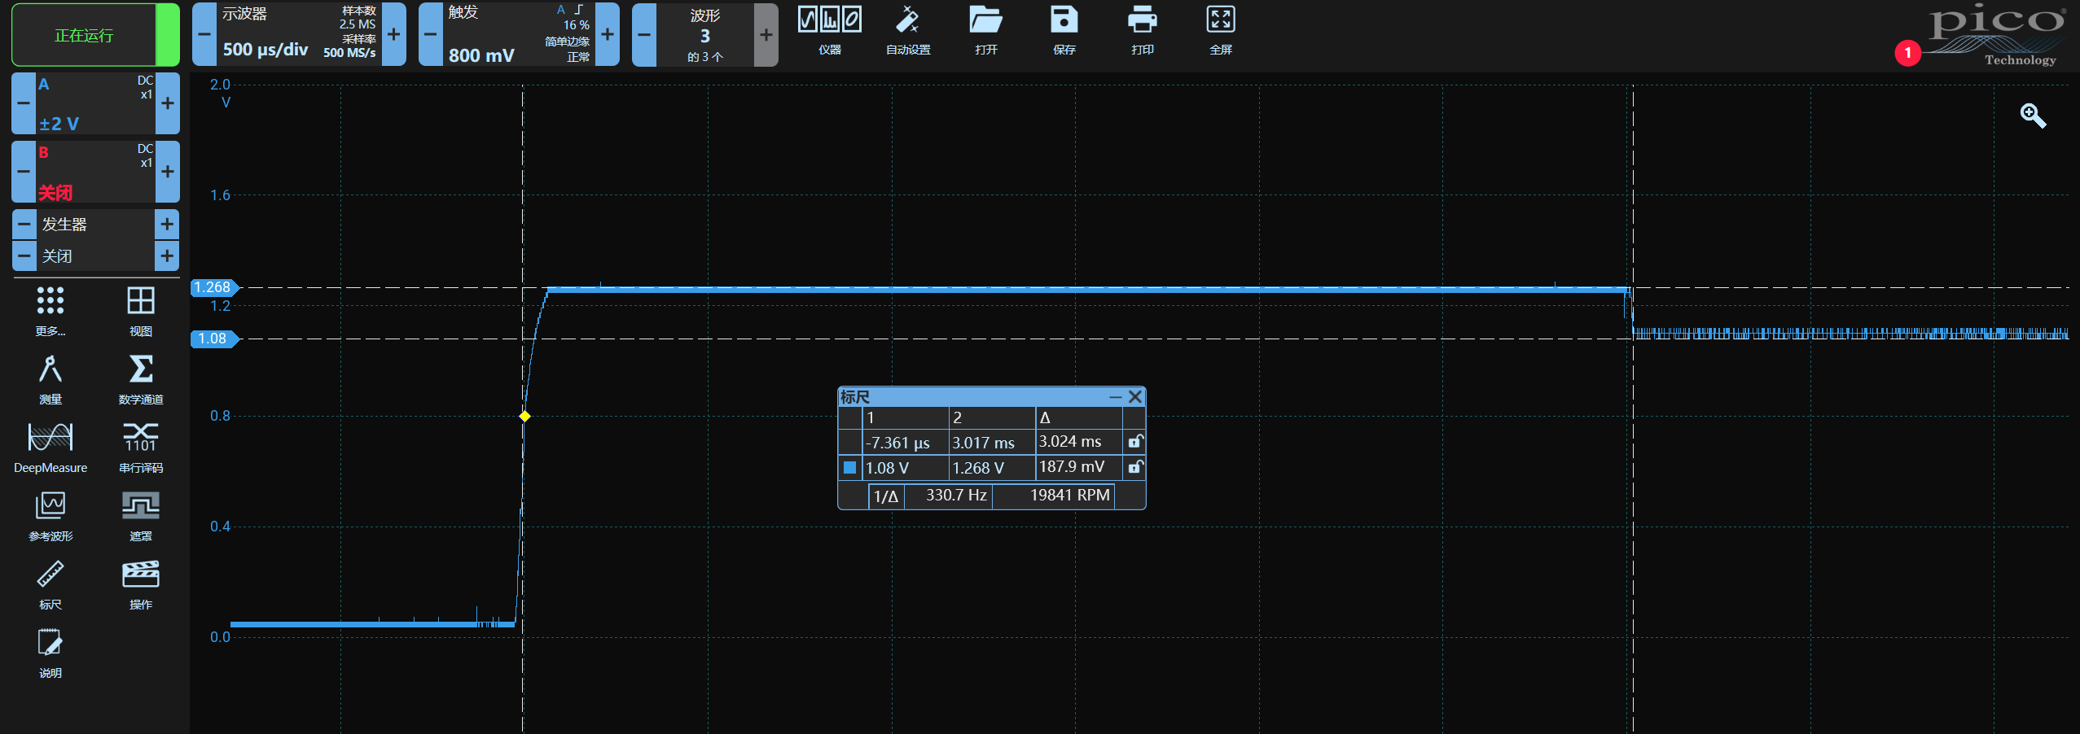Viewport: 2080px width, 734px height.
Task: Select the Serial Decoding (串行译码) icon
Action: pyautogui.click(x=141, y=447)
